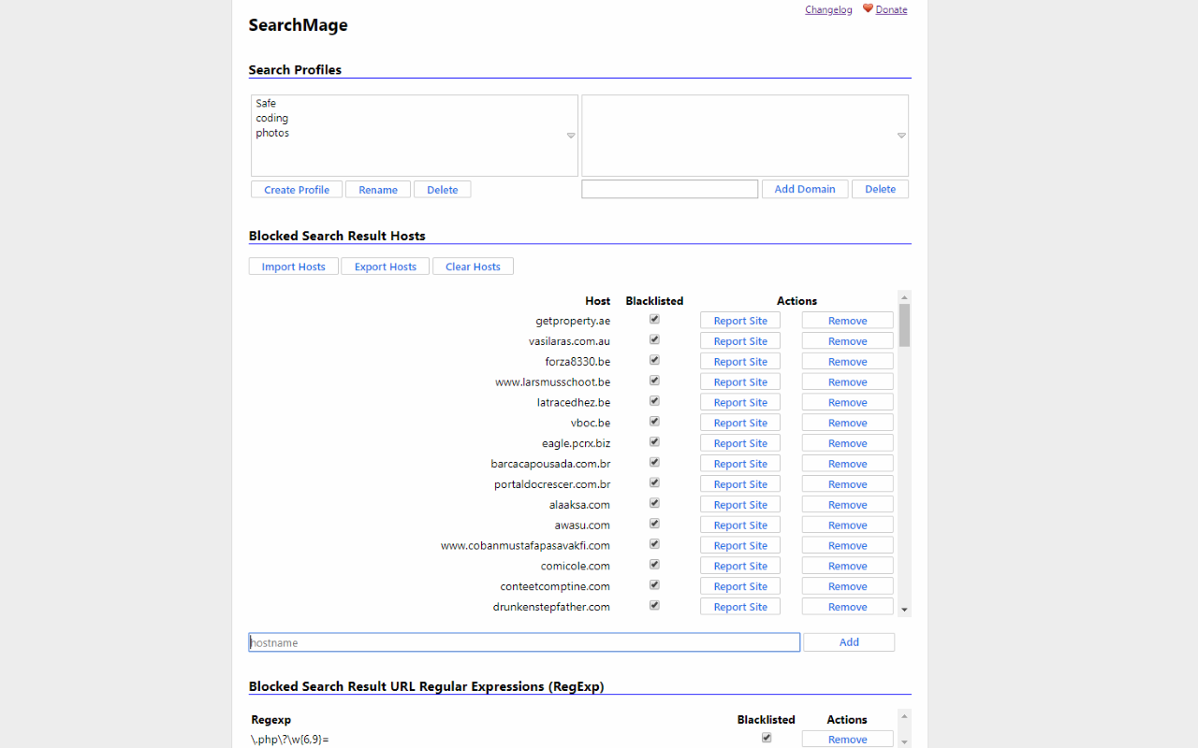Clear all blocked hosts
Screen dimensions: 1198x748
(473, 266)
